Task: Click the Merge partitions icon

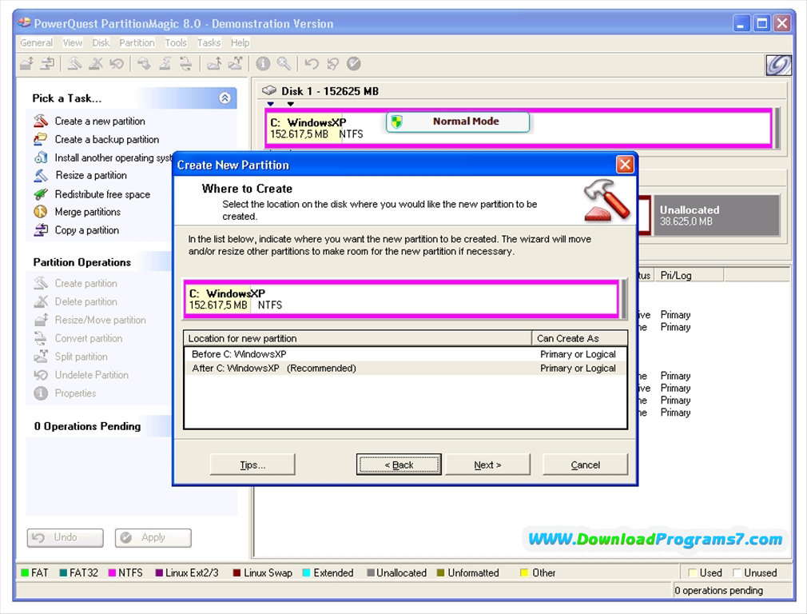Action: (x=42, y=212)
